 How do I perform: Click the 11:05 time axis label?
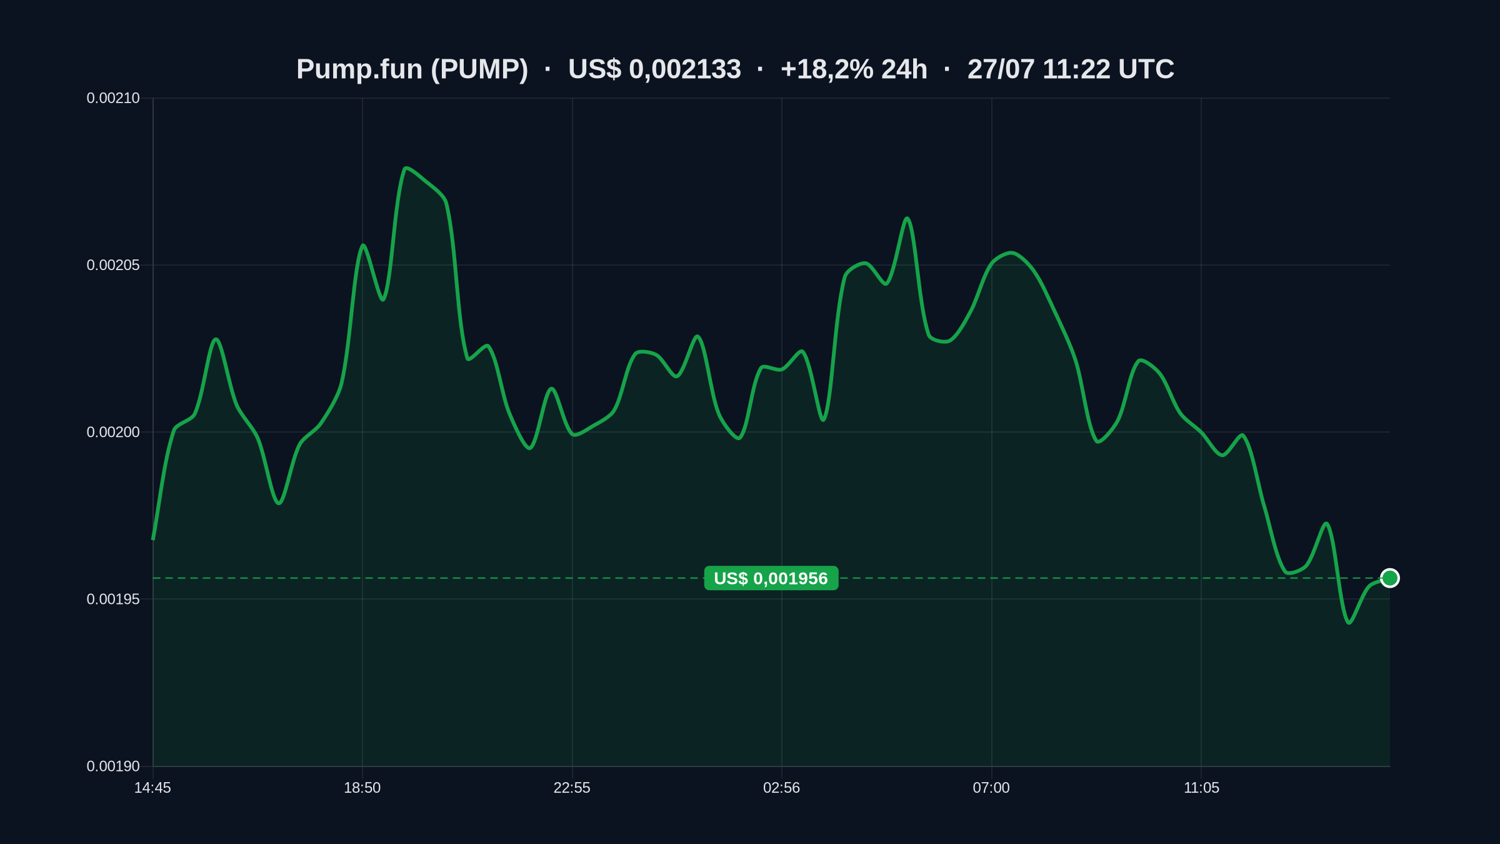point(1201,788)
